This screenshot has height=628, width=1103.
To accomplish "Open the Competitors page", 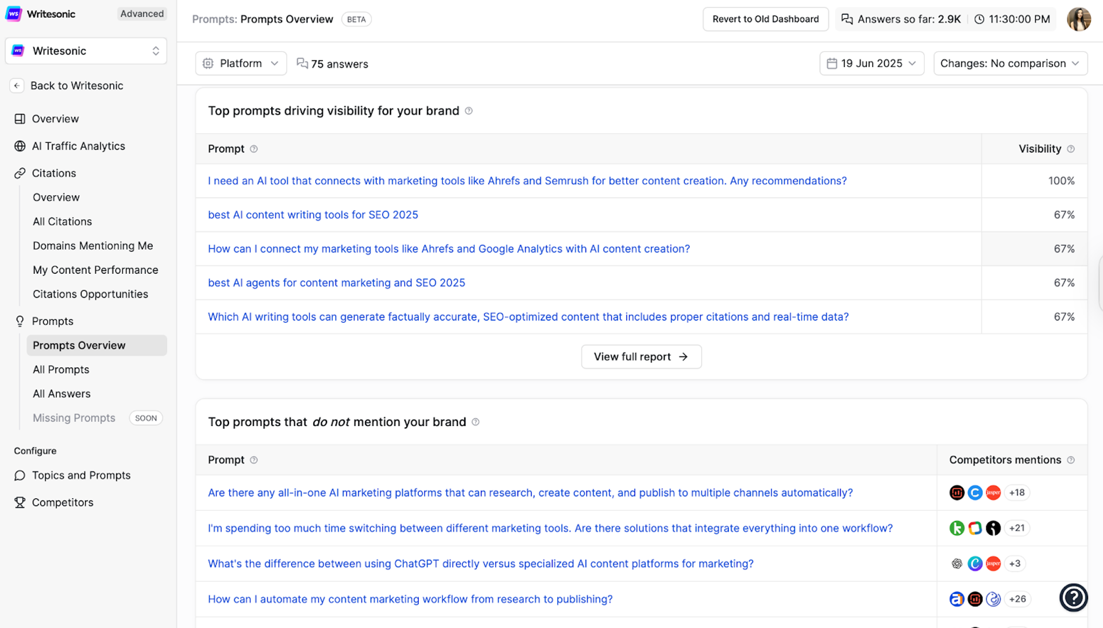I will (x=63, y=502).
